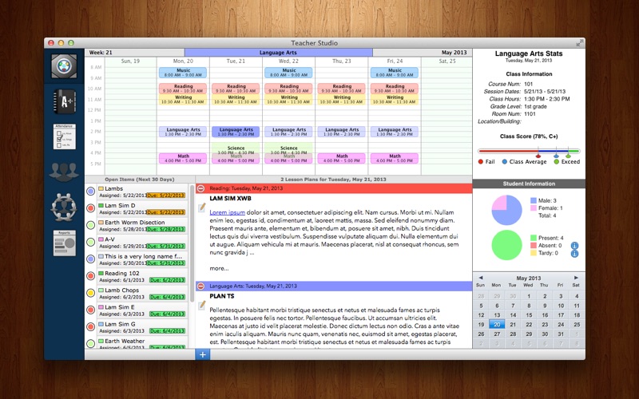The height and width of the screenshot is (399, 639).
Task: Click the Student Information section header
Action: click(x=529, y=184)
